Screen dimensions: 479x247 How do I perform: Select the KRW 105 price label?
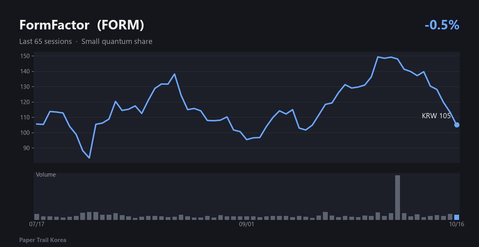[436, 116]
